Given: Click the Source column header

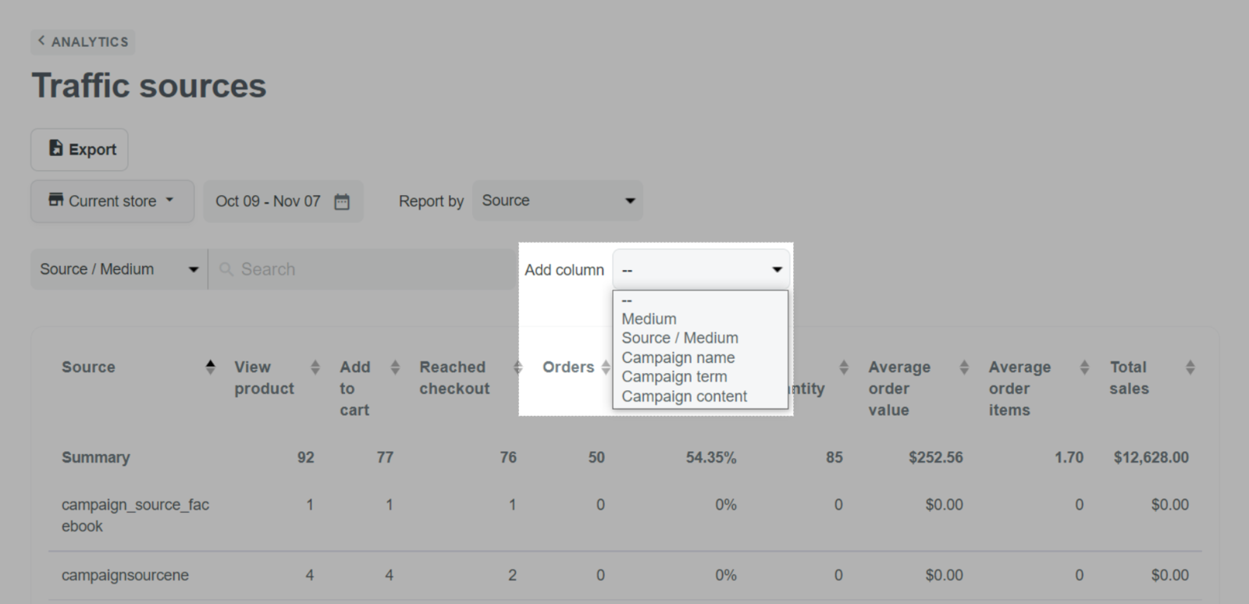Looking at the screenshot, I should coord(88,367).
